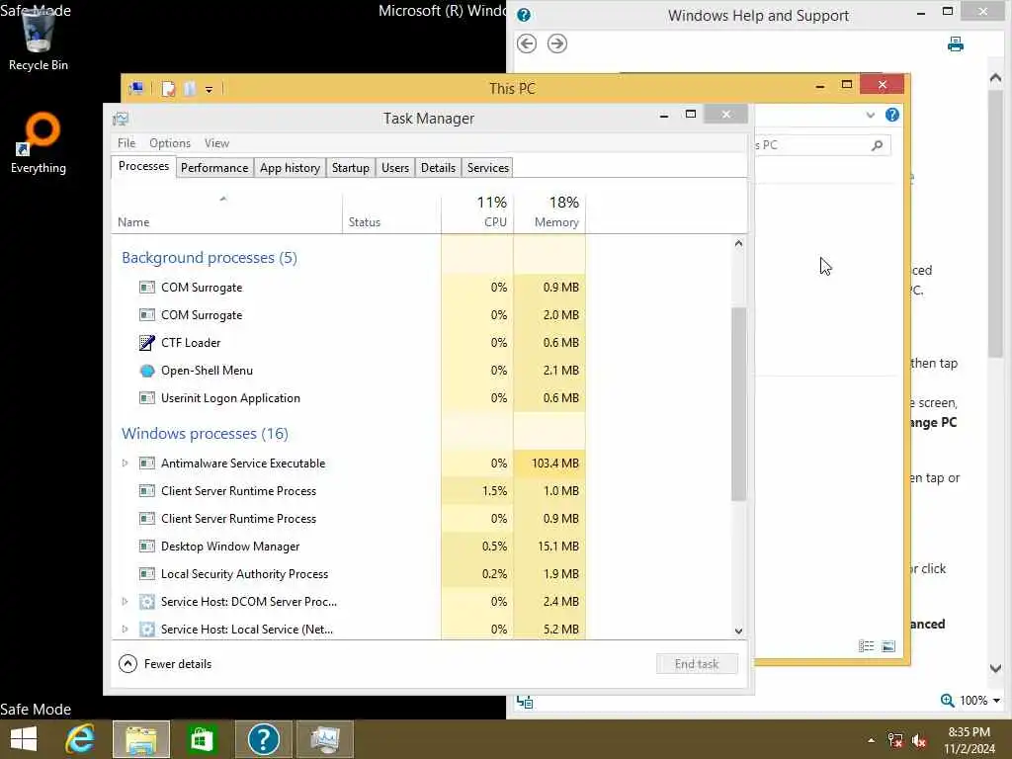Click browse help icon at Help window bottom

pyautogui.click(x=525, y=703)
